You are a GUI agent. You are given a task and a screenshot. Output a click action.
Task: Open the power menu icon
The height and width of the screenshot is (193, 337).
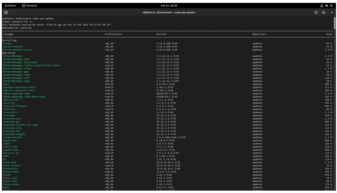331,6
